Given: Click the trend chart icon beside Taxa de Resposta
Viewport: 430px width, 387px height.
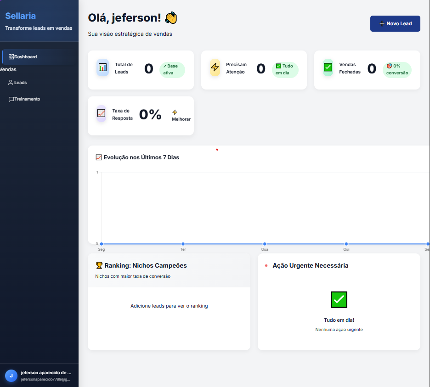Looking at the screenshot, I should pos(102,113).
